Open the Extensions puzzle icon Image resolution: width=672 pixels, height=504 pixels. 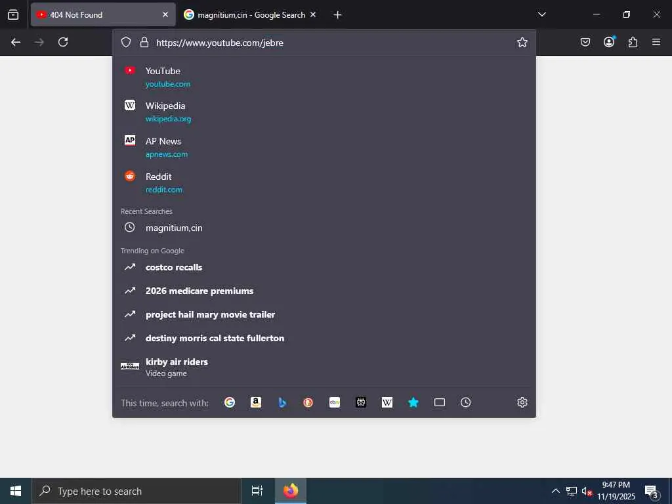coord(633,42)
